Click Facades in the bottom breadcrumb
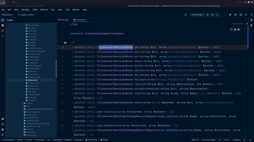The width and height of the screenshot is (254, 142). 79,140
